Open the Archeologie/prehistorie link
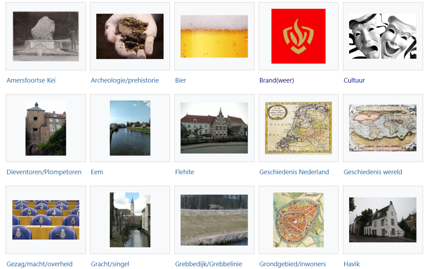The image size is (428, 269). coord(125,80)
